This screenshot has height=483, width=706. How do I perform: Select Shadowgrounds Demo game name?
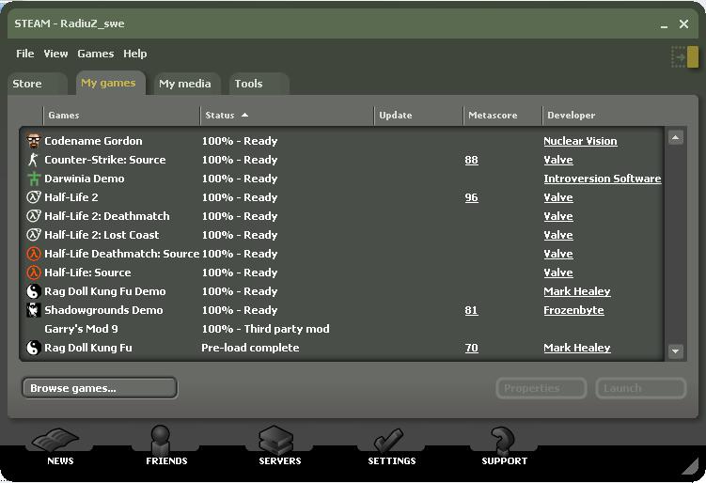click(103, 310)
